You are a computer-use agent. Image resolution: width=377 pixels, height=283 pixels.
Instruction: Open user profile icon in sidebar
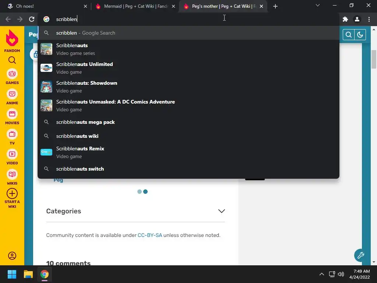coord(12,256)
